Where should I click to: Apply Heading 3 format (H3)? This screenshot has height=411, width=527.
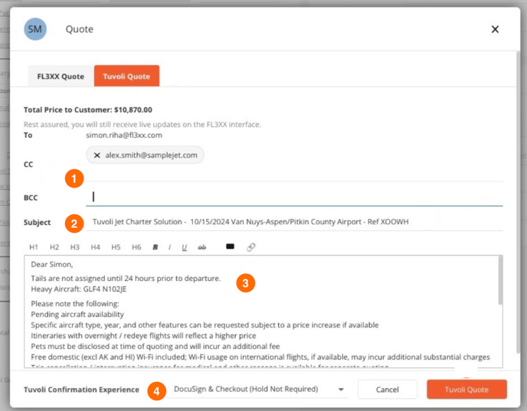[74, 247]
